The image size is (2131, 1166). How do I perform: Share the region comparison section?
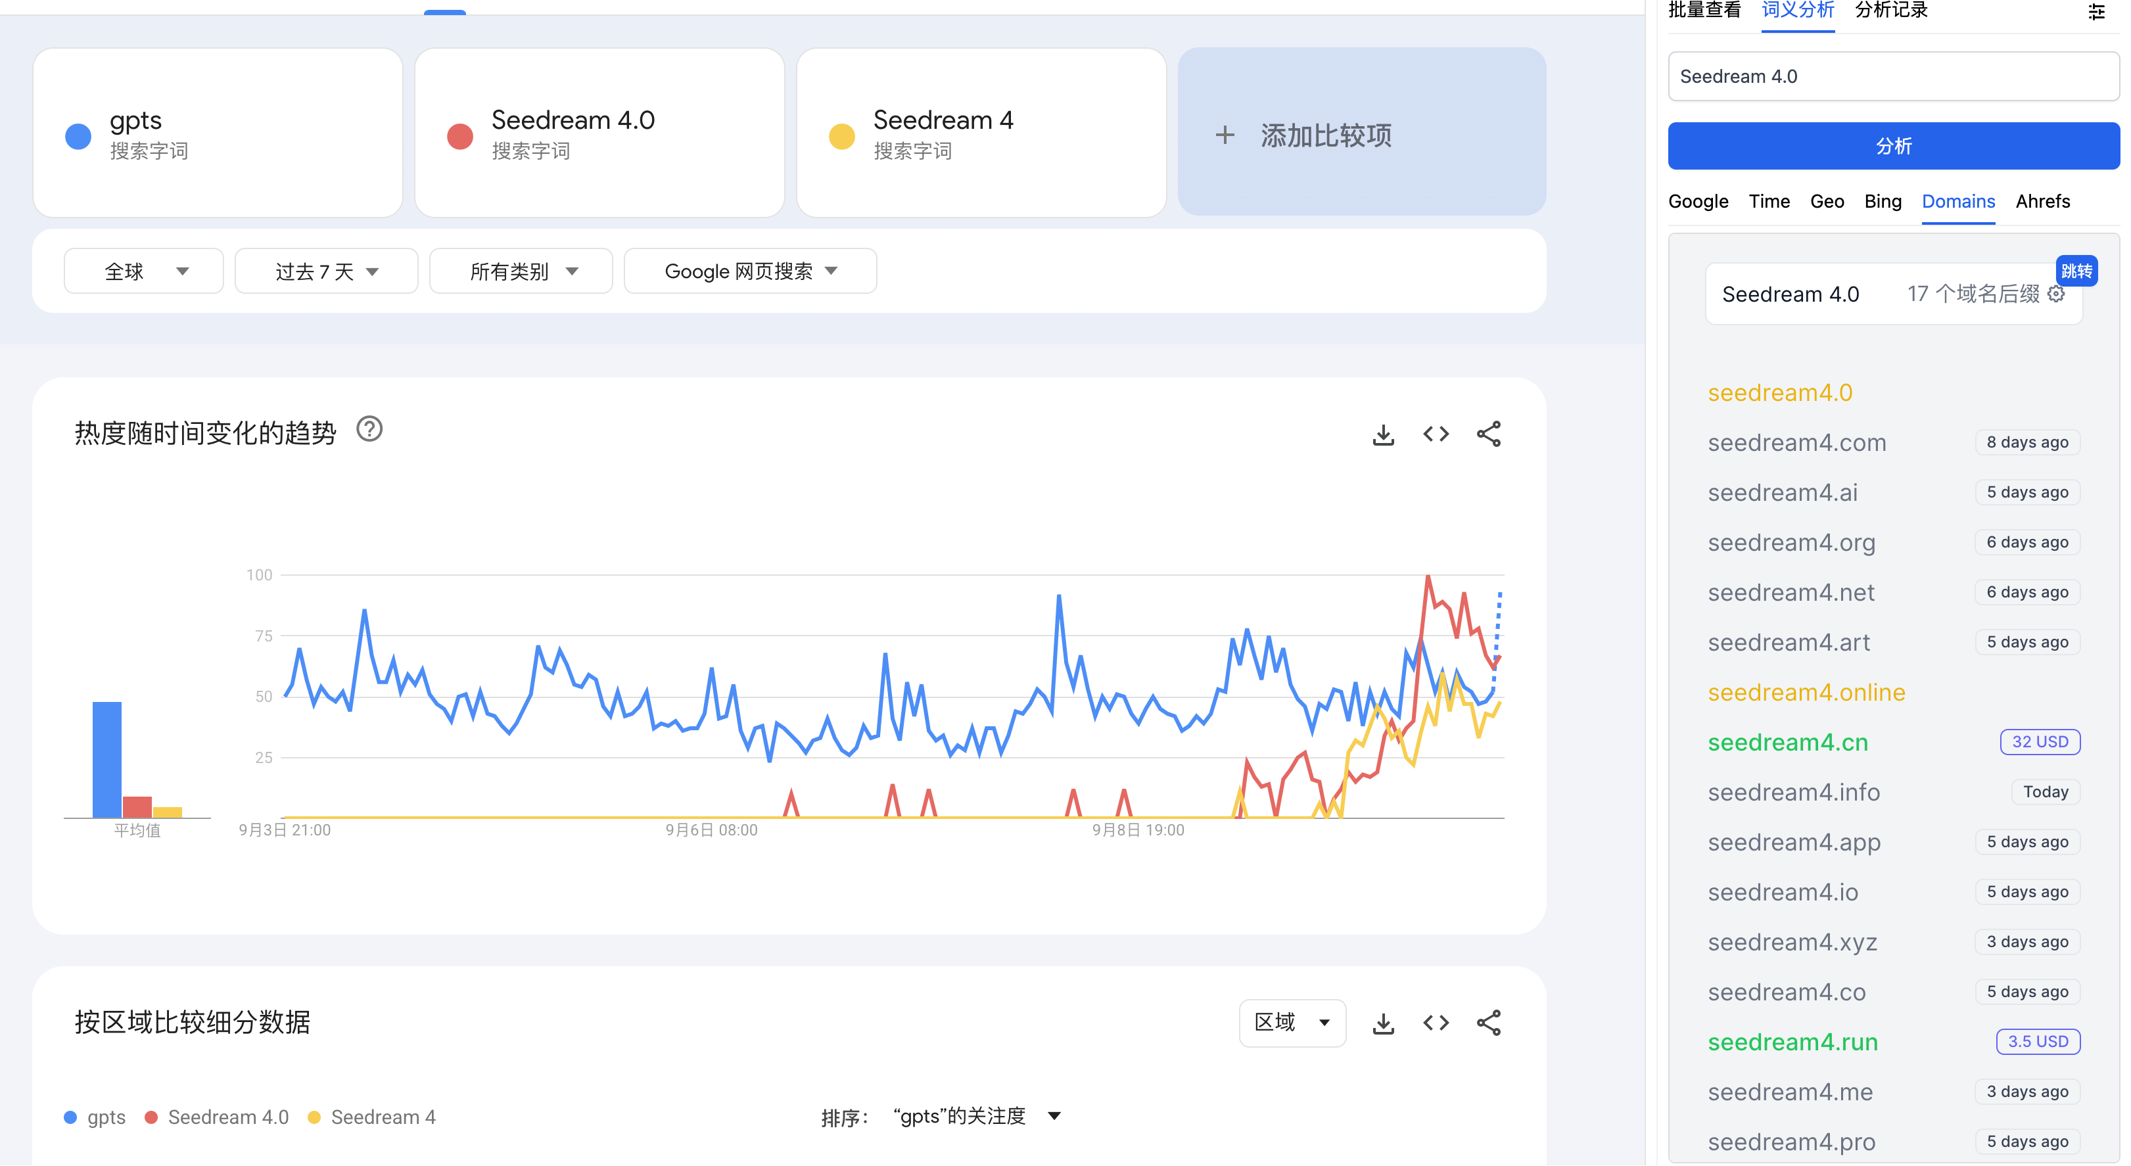[1488, 1023]
